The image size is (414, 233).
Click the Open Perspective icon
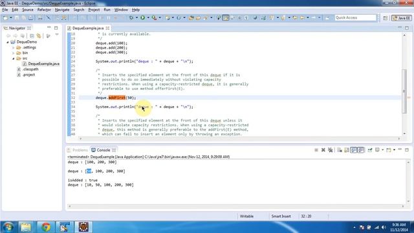pos(386,18)
